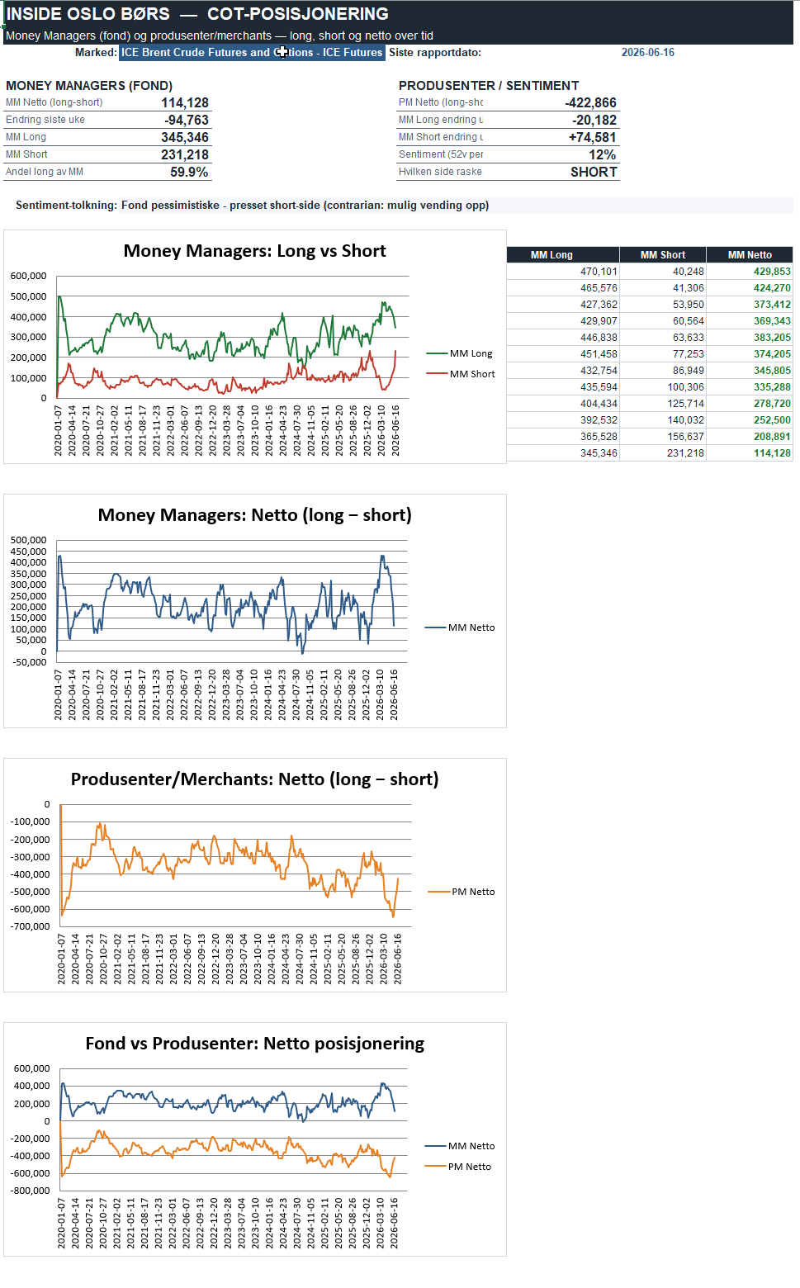Click the -800,000 axis label in Fond vs Produsenter chart
Viewport: 800px width, 1288px height.
pyautogui.click(x=30, y=1191)
